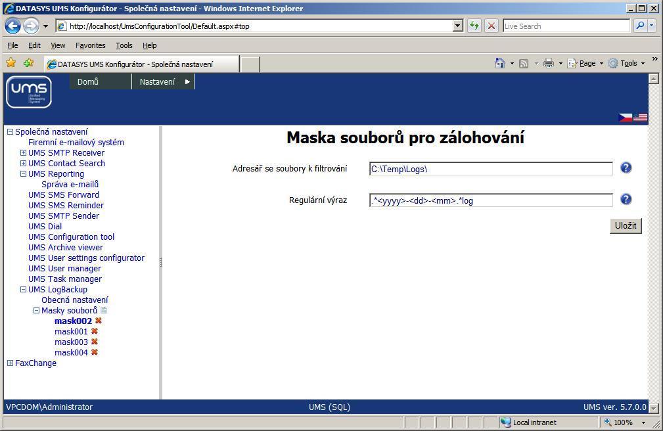This screenshot has width=663, height=431.
Task: Collapse the Společná nastavení tree node
Action: [x=10, y=131]
